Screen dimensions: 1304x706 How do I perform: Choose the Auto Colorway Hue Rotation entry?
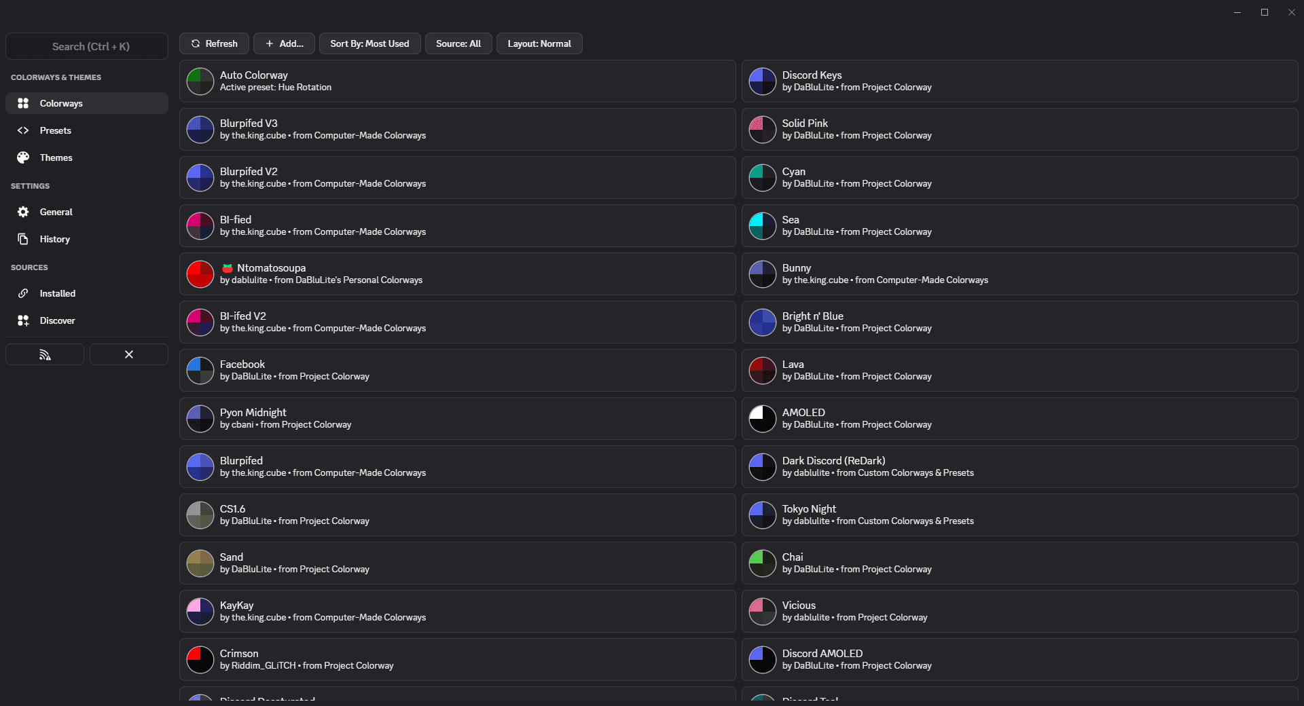[x=457, y=81]
